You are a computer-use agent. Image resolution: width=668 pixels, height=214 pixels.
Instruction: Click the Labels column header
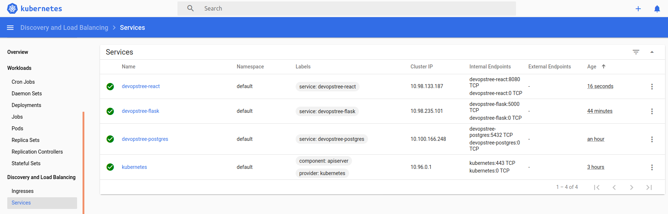coord(303,67)
